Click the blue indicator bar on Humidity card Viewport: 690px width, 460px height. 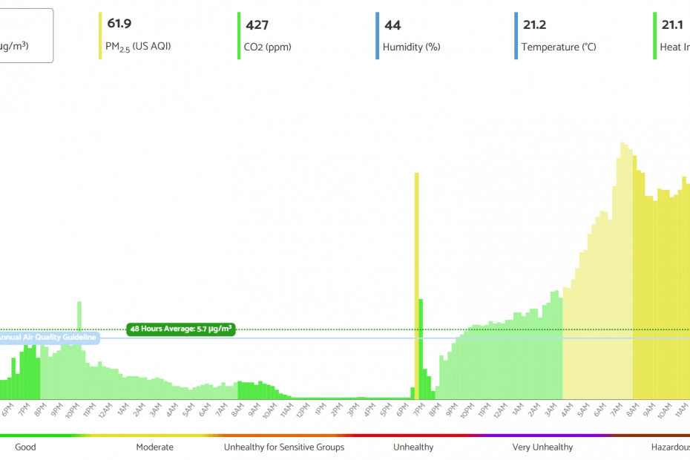378,33
